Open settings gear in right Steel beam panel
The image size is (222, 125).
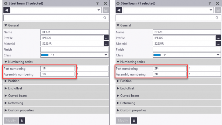point(118,3)
